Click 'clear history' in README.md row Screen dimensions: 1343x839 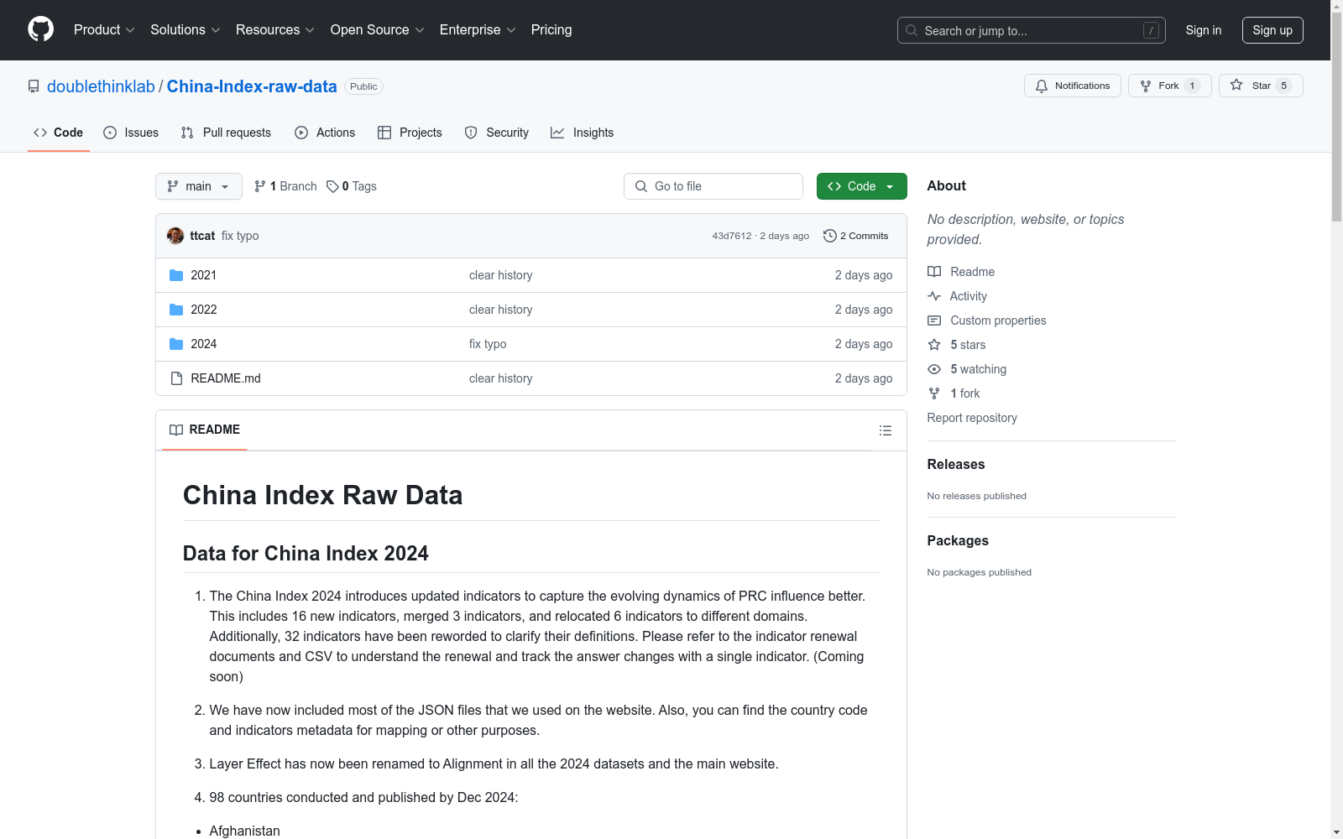(x=501, y=378)
